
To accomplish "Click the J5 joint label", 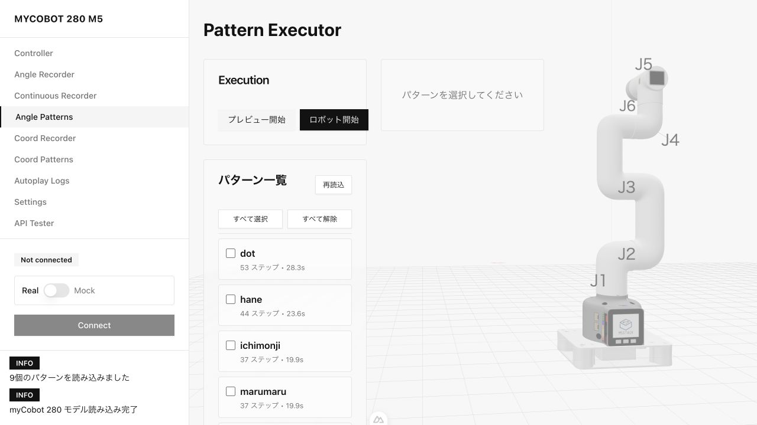I will tap(643, 64).
